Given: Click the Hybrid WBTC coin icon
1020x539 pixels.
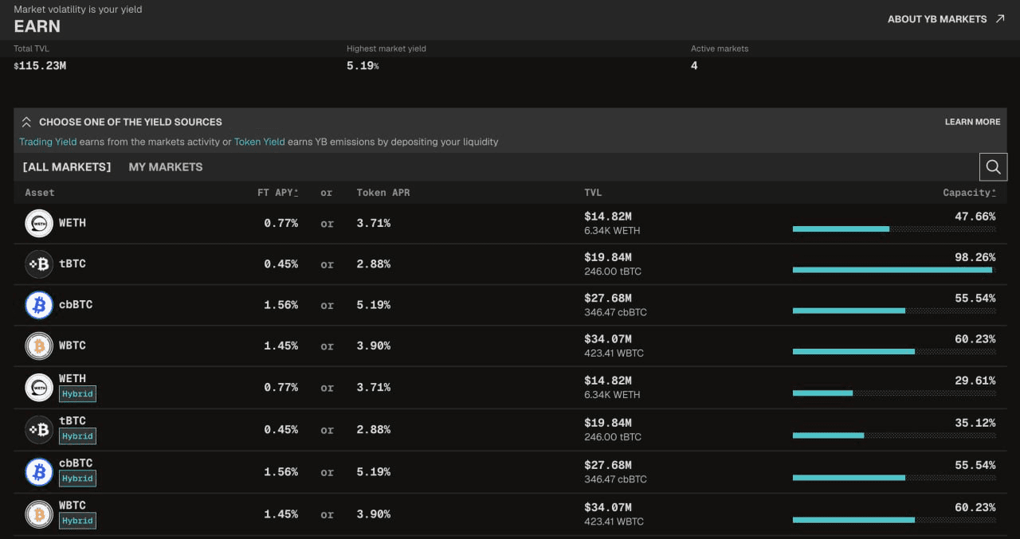Looking at the screenshot, I should 39,514.
